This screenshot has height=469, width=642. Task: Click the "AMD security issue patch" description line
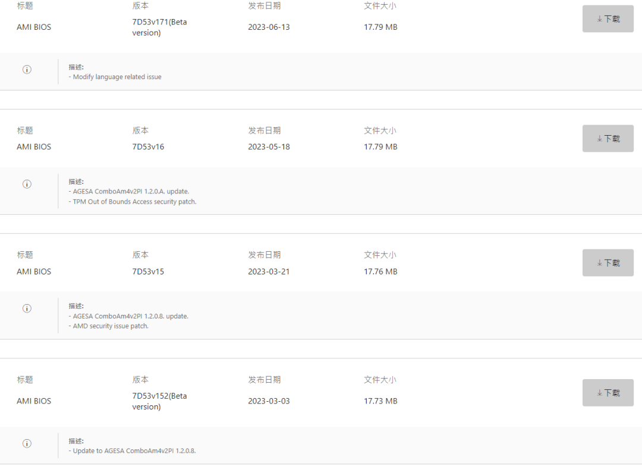click(x=111, y=326)
